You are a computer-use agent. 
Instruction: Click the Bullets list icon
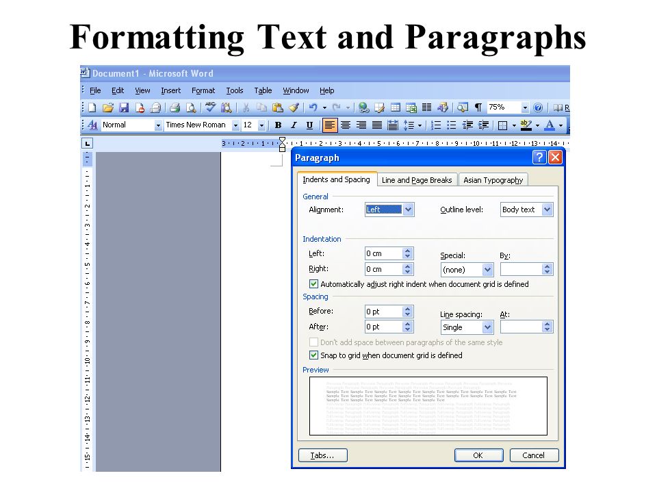pos(451,125)
